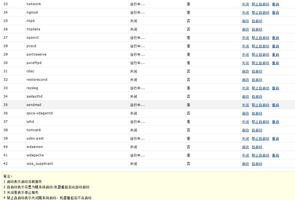295x200 pixels.
Task: Click 禁止自启动 for udev-post
Action: 260,138
